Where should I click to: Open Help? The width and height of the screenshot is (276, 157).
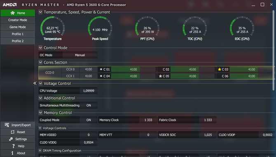[x=18, y=146]
